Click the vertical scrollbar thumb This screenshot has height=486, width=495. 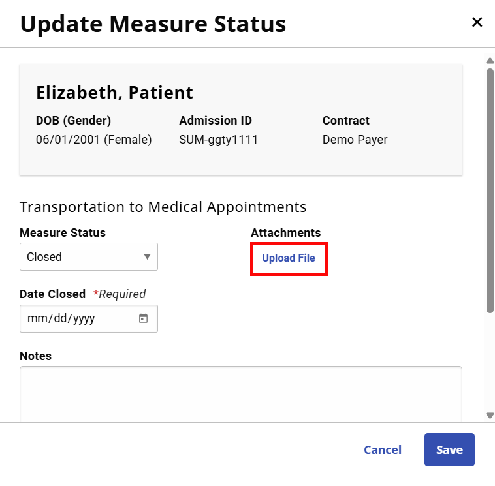coord(490,189)
